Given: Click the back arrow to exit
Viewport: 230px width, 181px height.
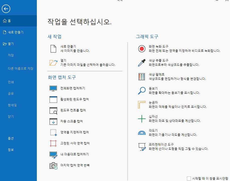Looking at the screenshot, I should click(6, 9).
